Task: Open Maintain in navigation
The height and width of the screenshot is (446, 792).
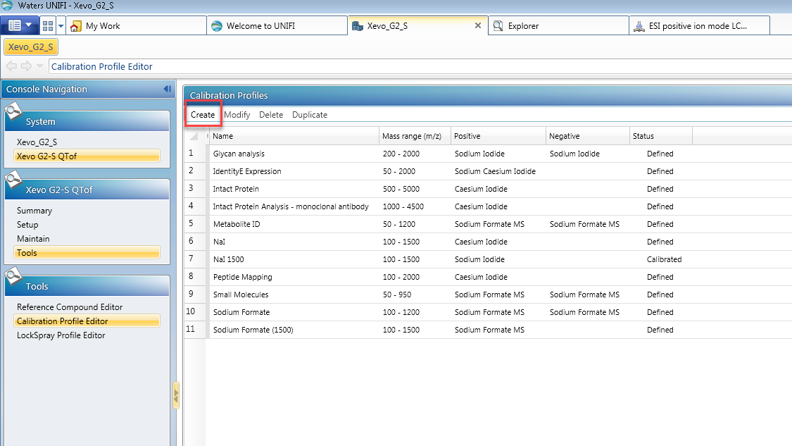Action: [x=33, y=239]
